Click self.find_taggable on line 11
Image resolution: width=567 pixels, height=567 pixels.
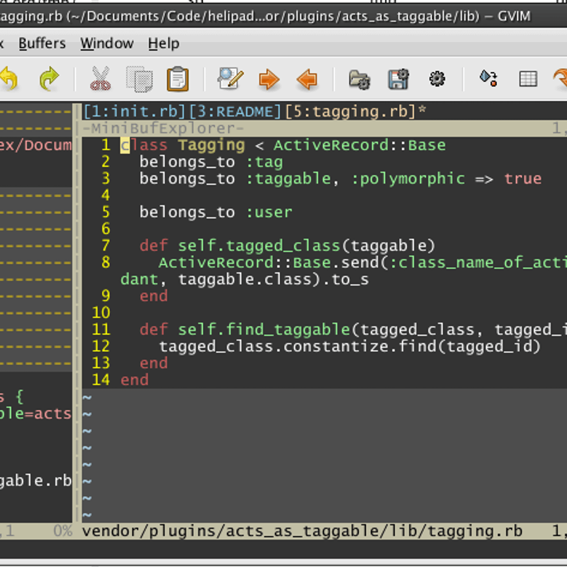pos(264,329)
